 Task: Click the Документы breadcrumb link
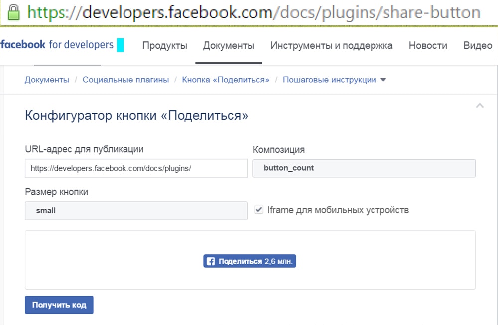click(x=47, y=79)
